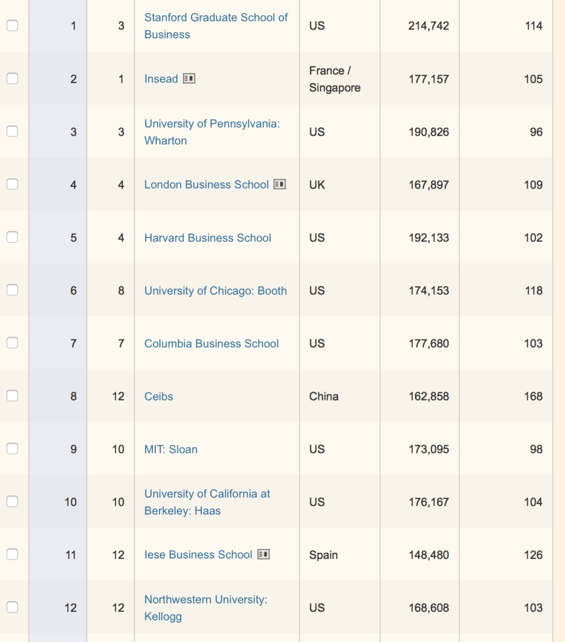This screenshot has width=565, height=642.
Task: Visit University of California at Berkeley: Haas
Action: coord(207,502)
